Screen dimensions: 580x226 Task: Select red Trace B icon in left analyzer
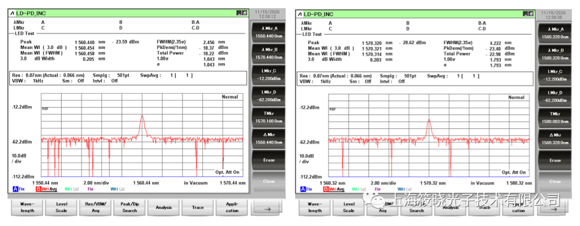coord(39,189)
